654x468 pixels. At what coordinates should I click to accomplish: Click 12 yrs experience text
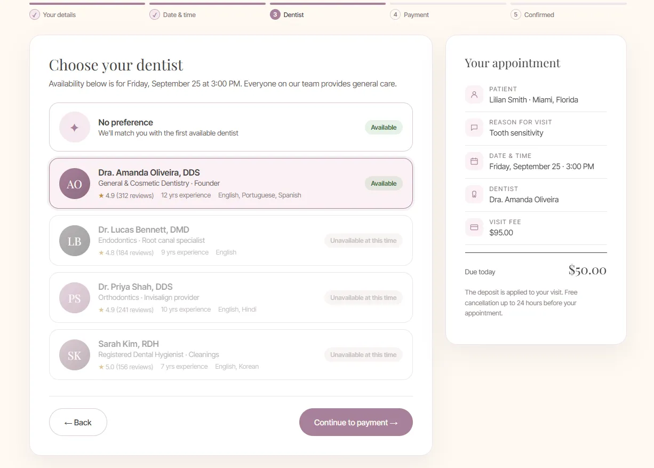pos(186,195)
